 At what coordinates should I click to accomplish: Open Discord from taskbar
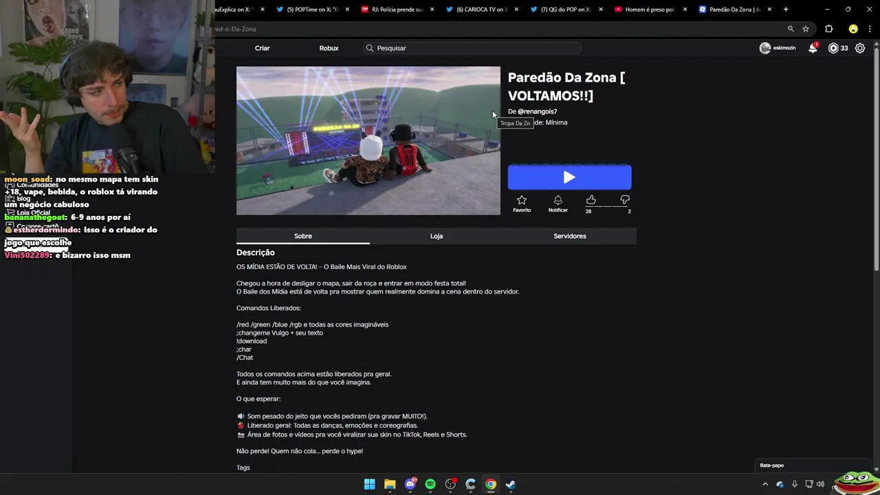pos(410,484)
